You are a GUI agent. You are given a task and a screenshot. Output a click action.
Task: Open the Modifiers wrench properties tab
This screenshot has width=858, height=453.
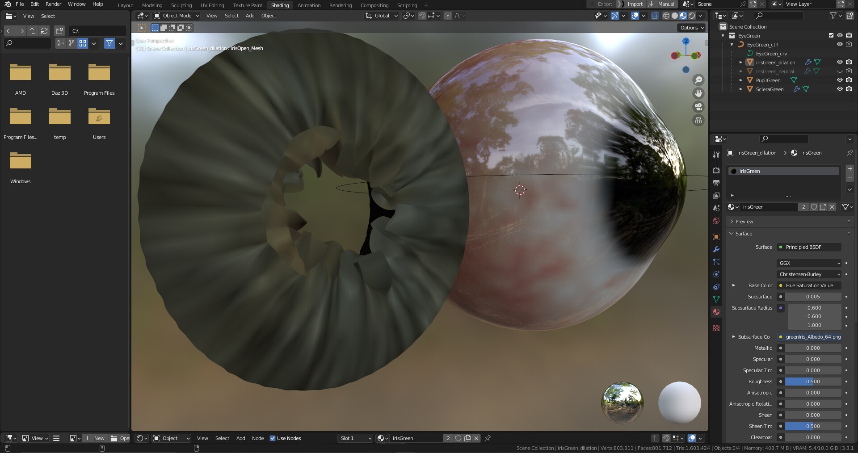point(716,249)
